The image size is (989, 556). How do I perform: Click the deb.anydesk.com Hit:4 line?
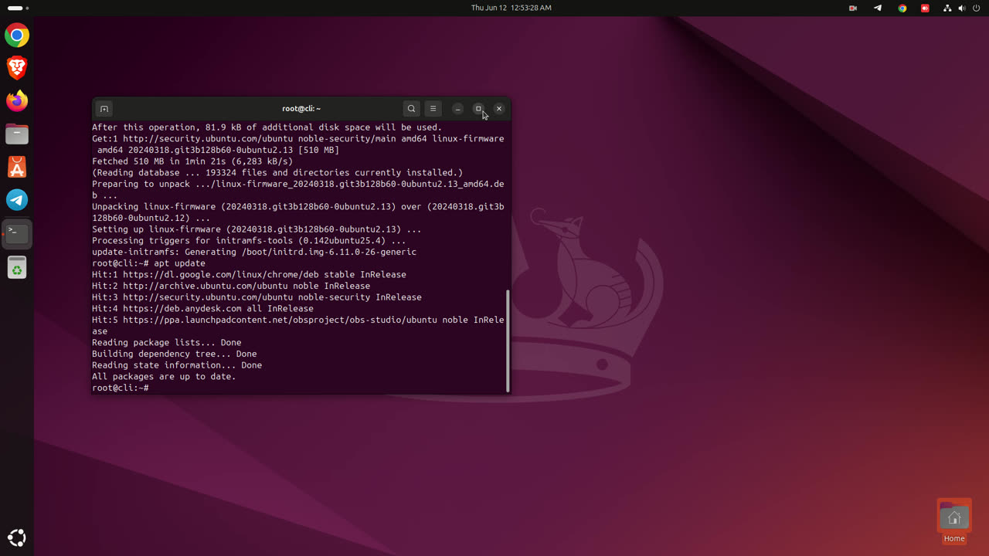202,309
